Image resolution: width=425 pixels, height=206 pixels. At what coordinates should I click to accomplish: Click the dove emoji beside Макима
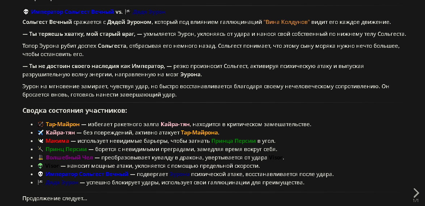[41, 141]
